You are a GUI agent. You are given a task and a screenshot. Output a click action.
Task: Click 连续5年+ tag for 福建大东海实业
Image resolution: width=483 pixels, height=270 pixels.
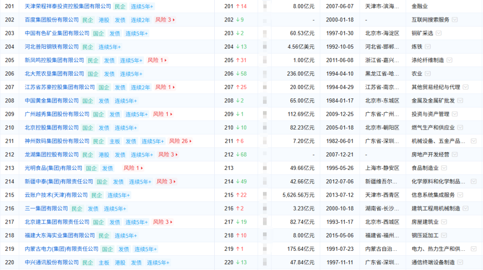click(126, 236)
